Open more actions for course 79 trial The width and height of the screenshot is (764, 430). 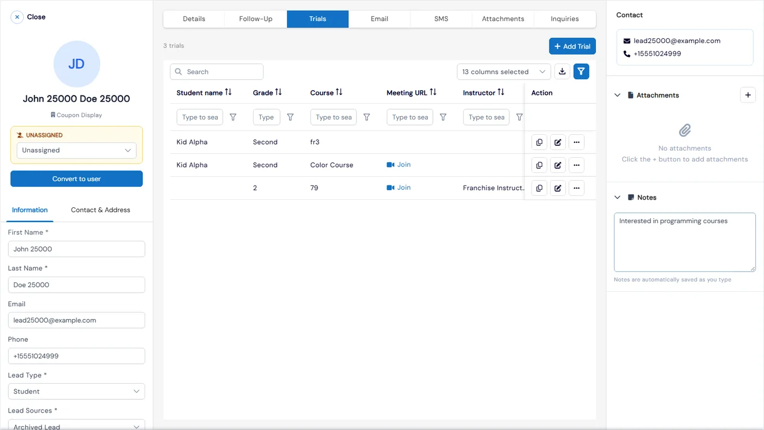point(576,188)
